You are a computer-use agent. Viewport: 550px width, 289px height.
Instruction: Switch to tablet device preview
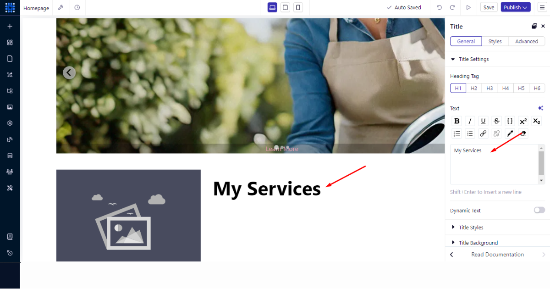point(285,7)
